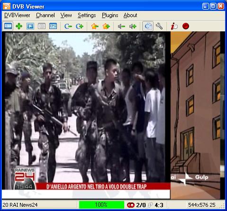The image size is (227, 211).
Task: Switch to previous channel (C minus)
Action: (68, 26)
